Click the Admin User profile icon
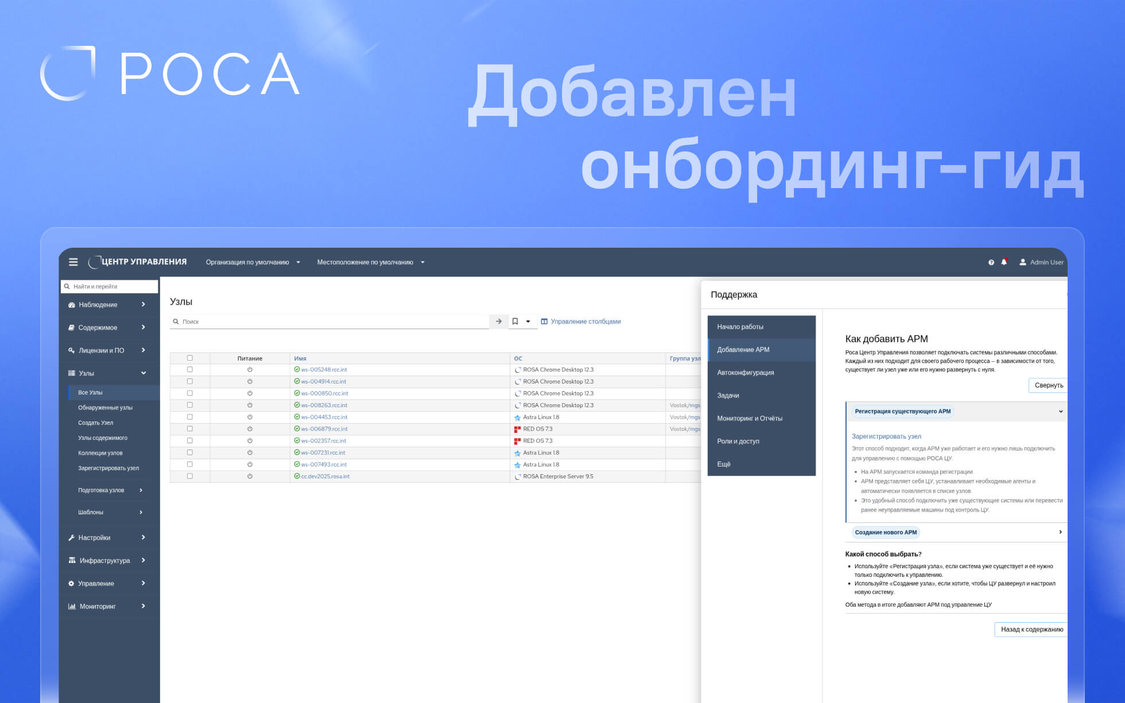1125x703 pixels. pyautogui.click(x=1022, y=262)
